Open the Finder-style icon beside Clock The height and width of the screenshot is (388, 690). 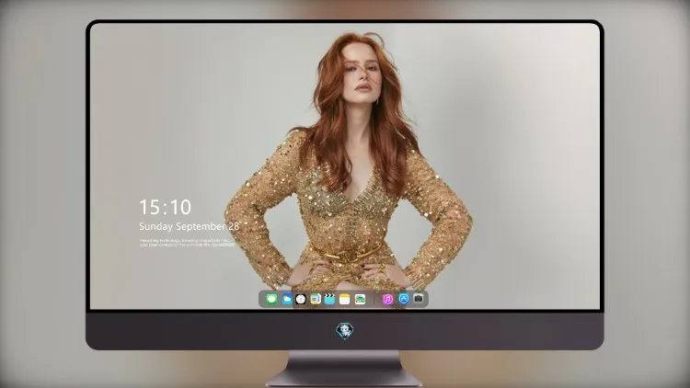315,299
